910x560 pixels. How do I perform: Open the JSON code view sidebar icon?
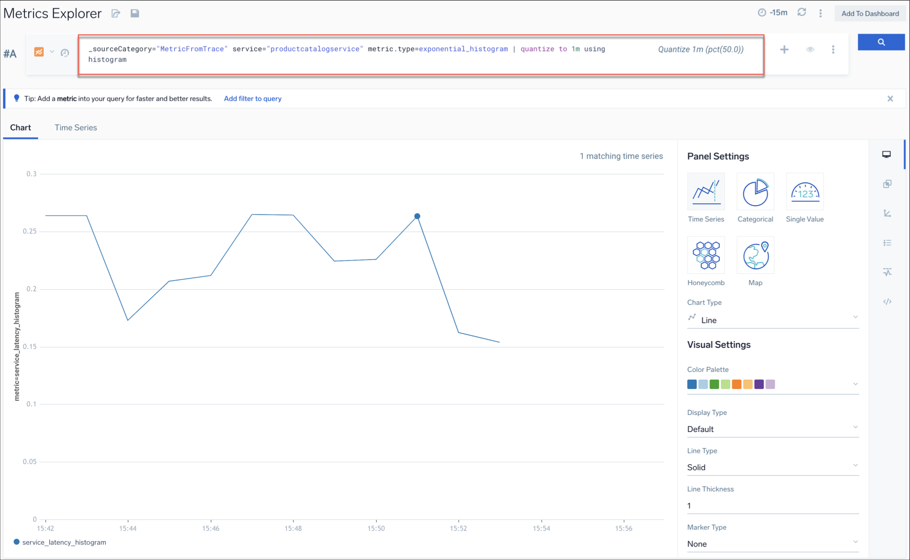click(x=887, y=301)
